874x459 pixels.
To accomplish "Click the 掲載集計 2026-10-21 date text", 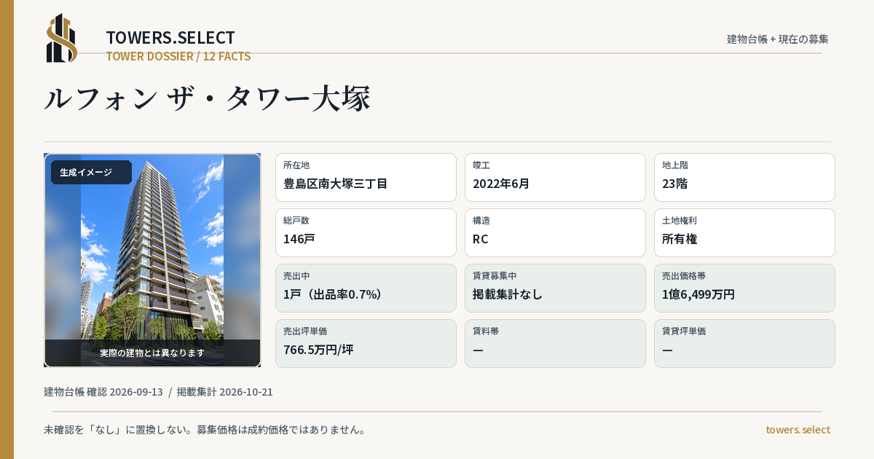I will pyautogui.click(x=225, y=392).
